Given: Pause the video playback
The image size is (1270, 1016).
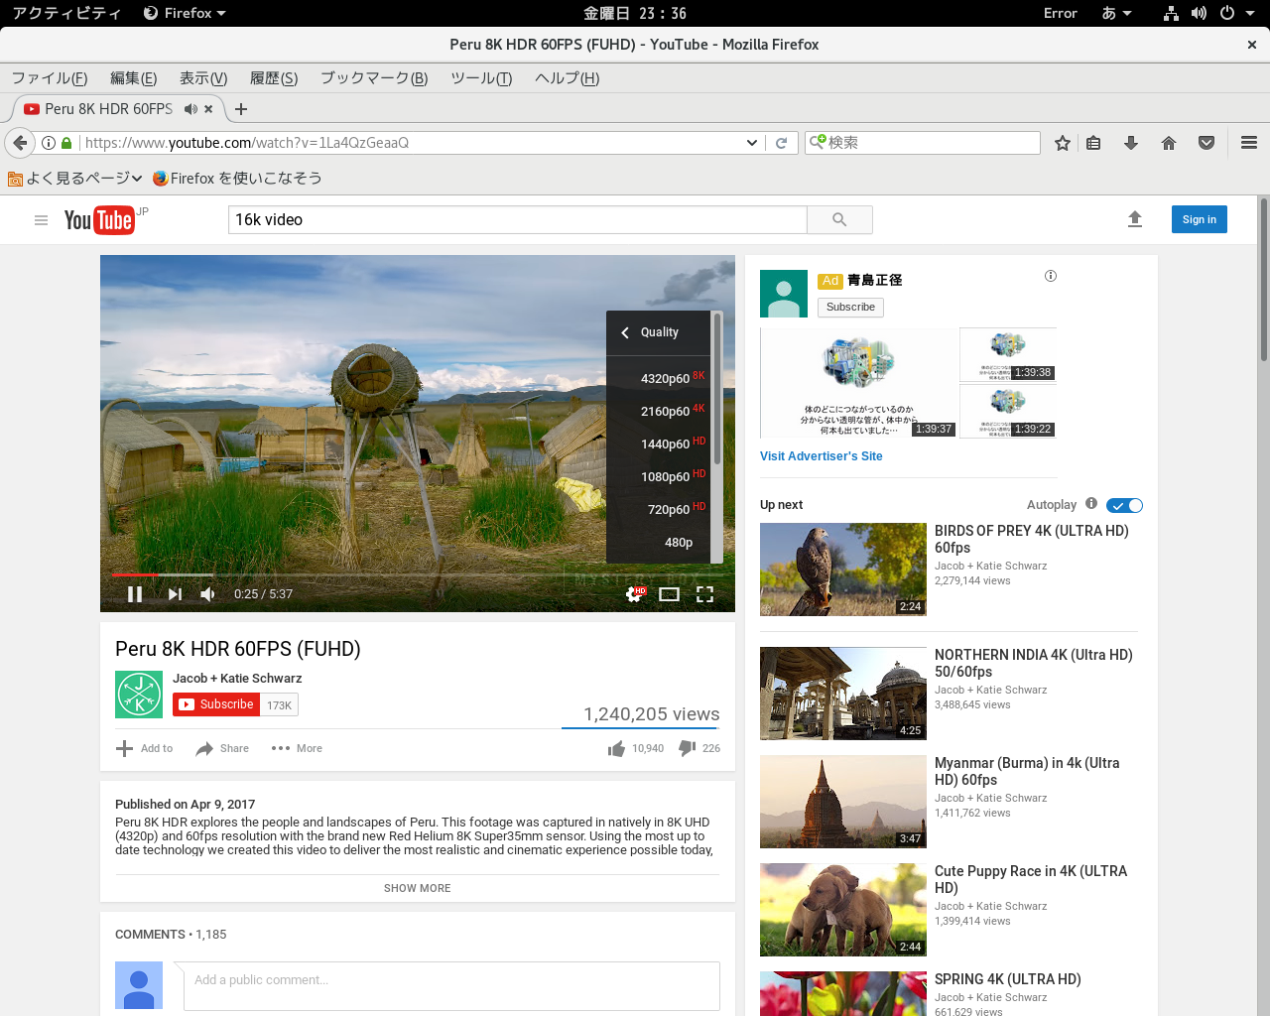Looking at the screenshot, I should 135,594.
